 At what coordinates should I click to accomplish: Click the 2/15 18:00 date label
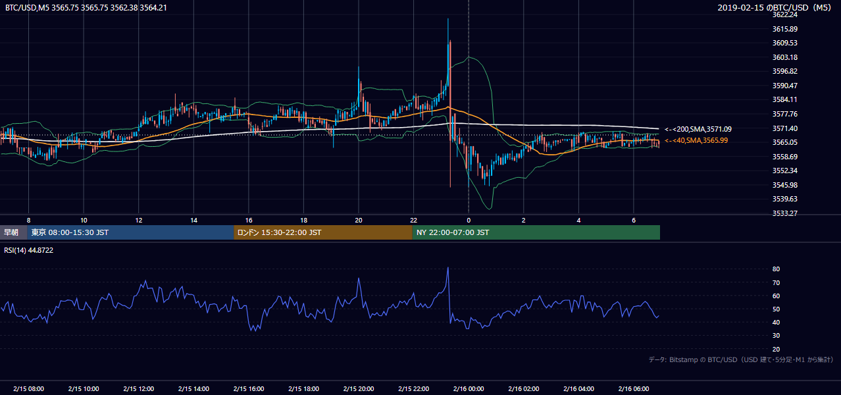click(x=303, y=389)
